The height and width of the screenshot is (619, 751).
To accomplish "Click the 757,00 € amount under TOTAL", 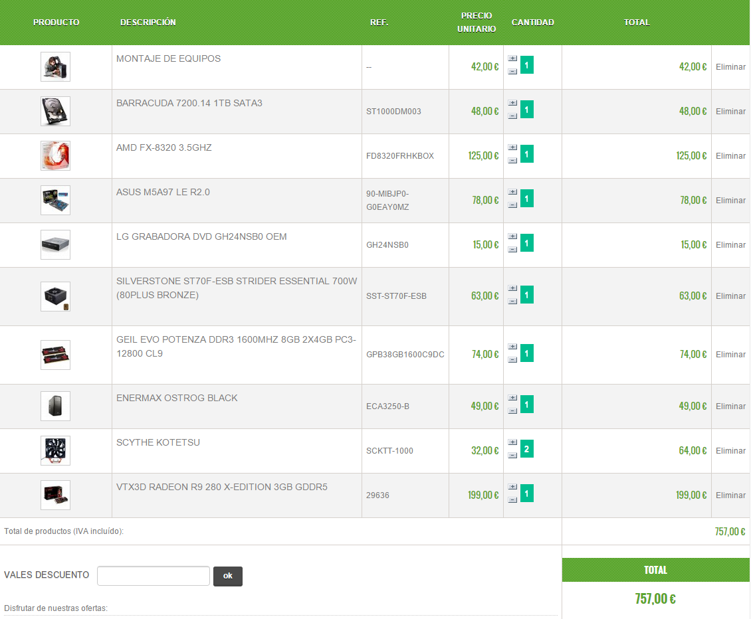I will point(655,599).
